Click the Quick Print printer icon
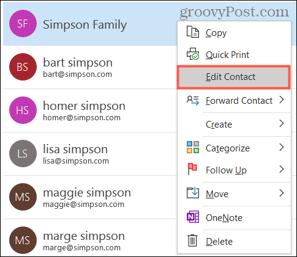 pyautogui.click(x=193, y=54)
